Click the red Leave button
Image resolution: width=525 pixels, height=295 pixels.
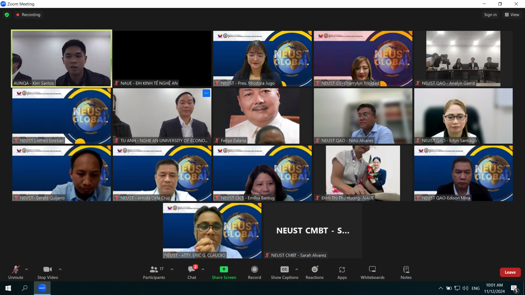(x=510, y=272)
